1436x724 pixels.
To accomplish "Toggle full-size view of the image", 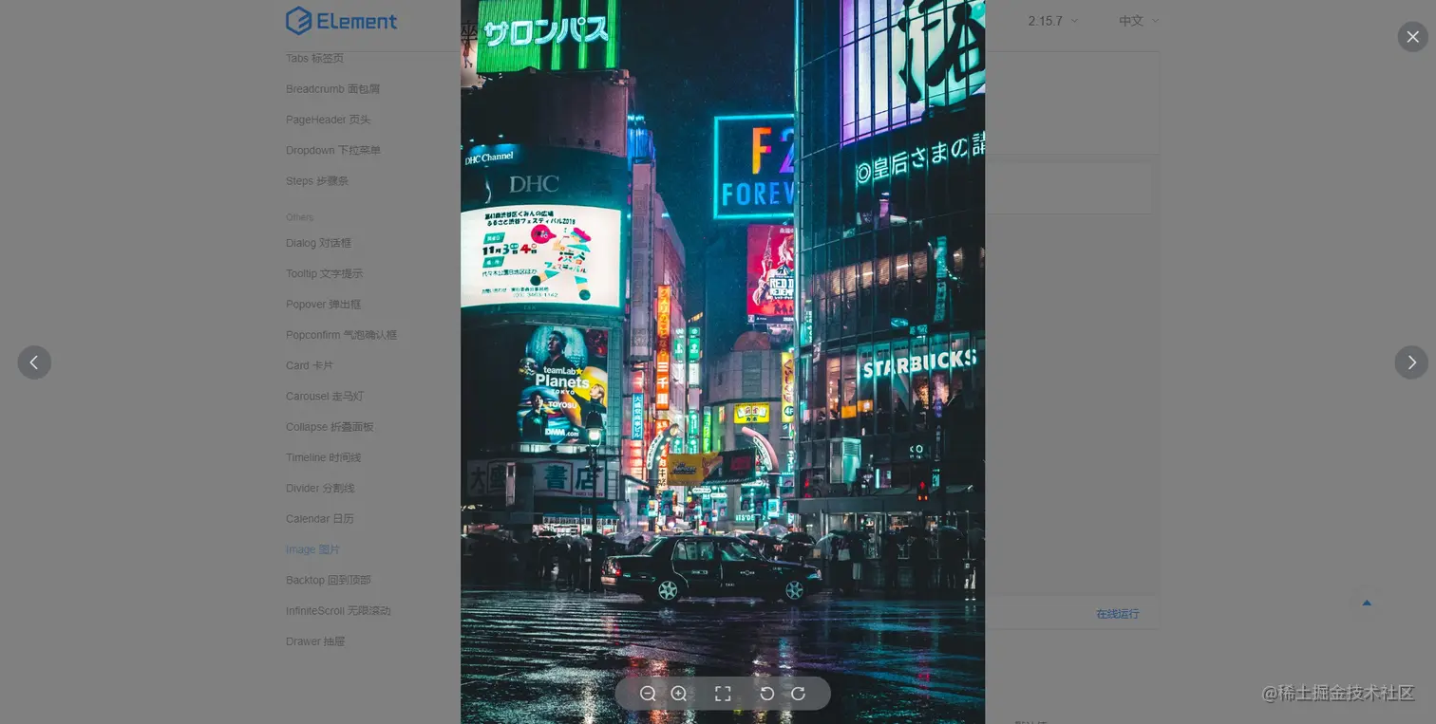I will tap(723, 694).
